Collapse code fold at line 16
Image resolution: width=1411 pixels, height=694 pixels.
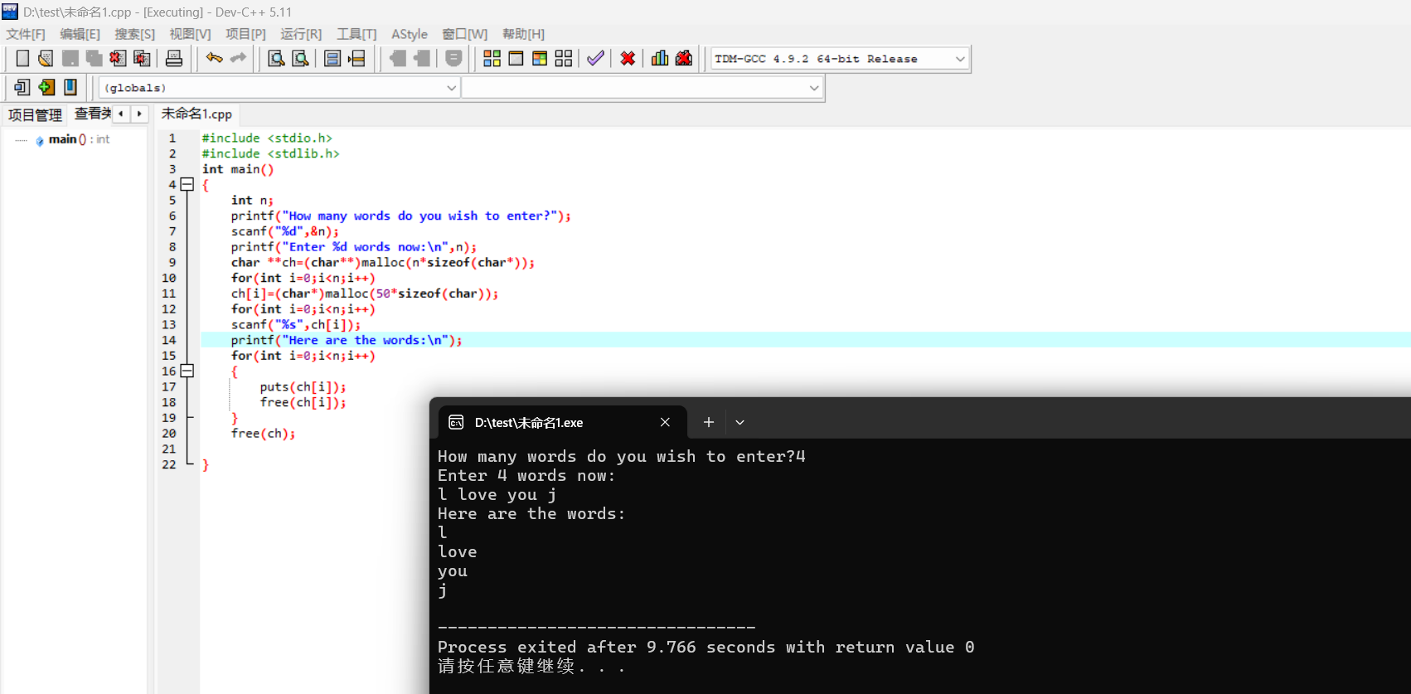pyautogui.click(x=187, y=371)
